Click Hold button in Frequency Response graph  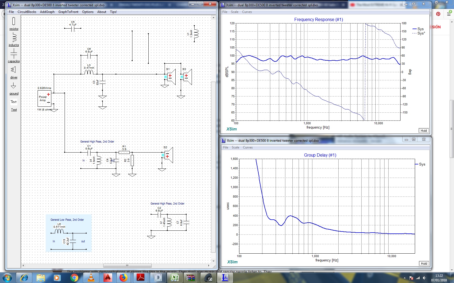[x=424, y=130]
